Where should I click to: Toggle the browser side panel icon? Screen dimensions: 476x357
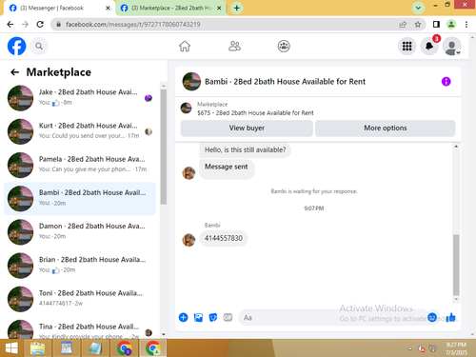(x=436, y=25)
